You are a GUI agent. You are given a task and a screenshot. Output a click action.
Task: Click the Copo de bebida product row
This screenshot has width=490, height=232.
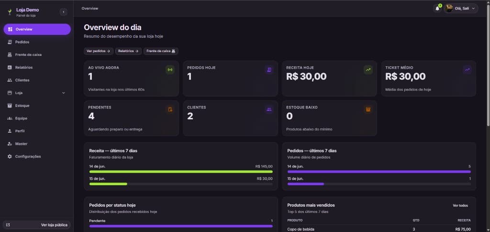coord(379,229)
